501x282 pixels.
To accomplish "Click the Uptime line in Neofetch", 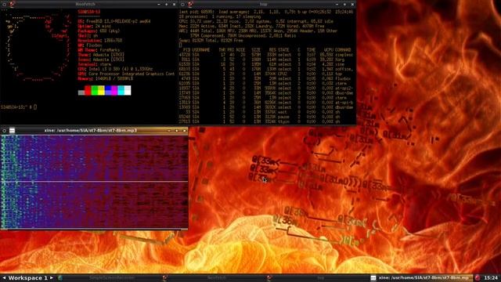I will 94,26.
